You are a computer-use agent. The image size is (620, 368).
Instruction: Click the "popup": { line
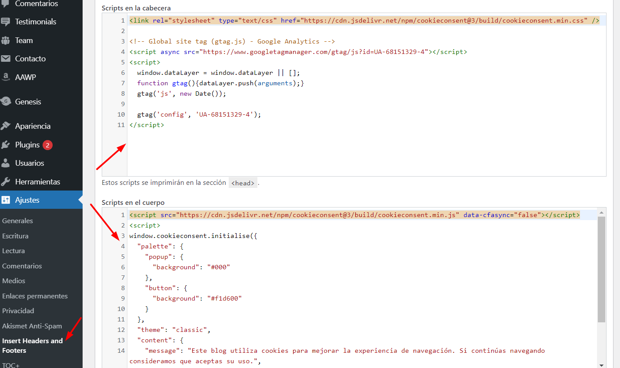tap(164, 257)
